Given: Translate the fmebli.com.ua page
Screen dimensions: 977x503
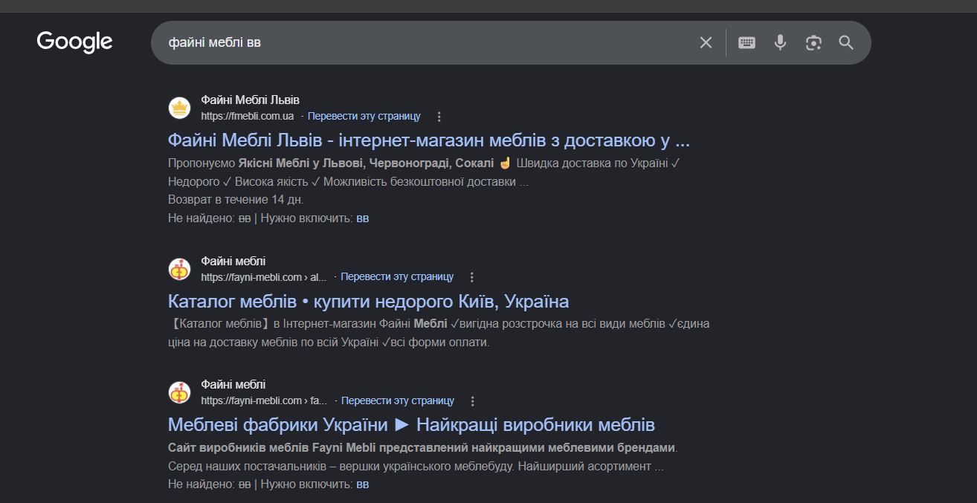Looking at the screenshot, I should [364, 116].
